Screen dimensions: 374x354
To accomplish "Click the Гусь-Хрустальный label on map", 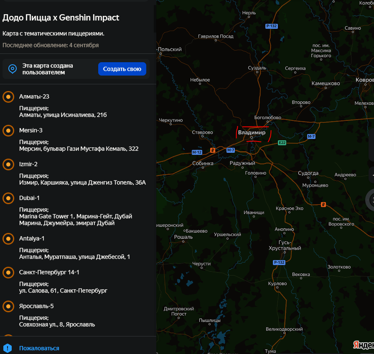I will pos(285,245).
